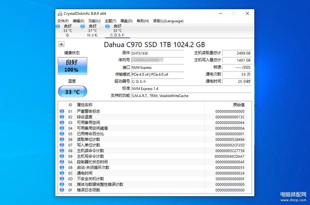Click status orb for attribute 0F 错误日志项数
310x205 pixels.
(62, 190)
